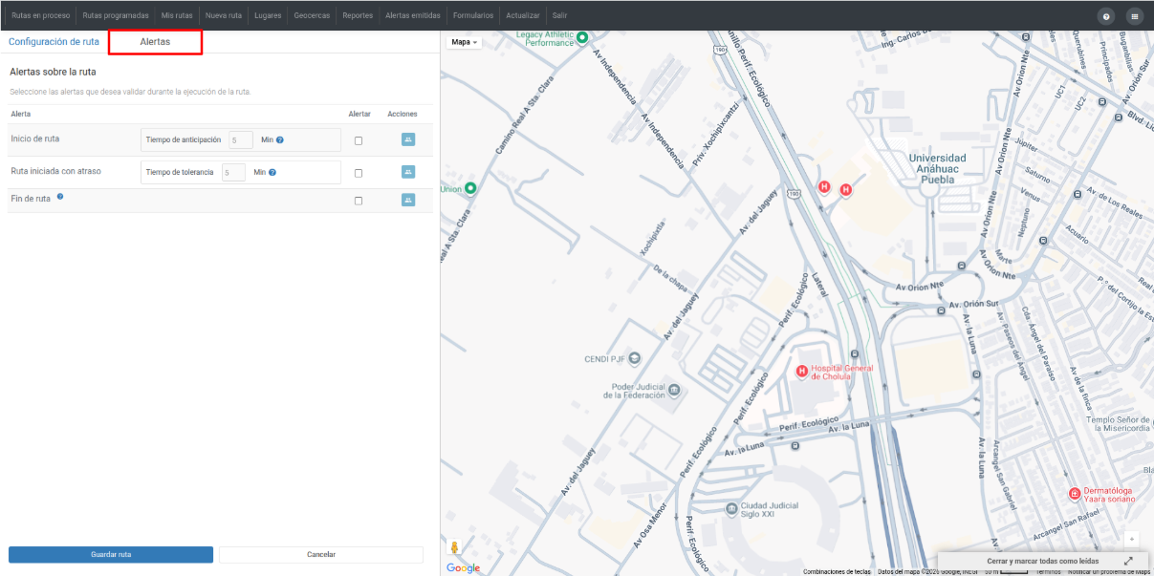Open the Geocercas menu item

(312, 16)
